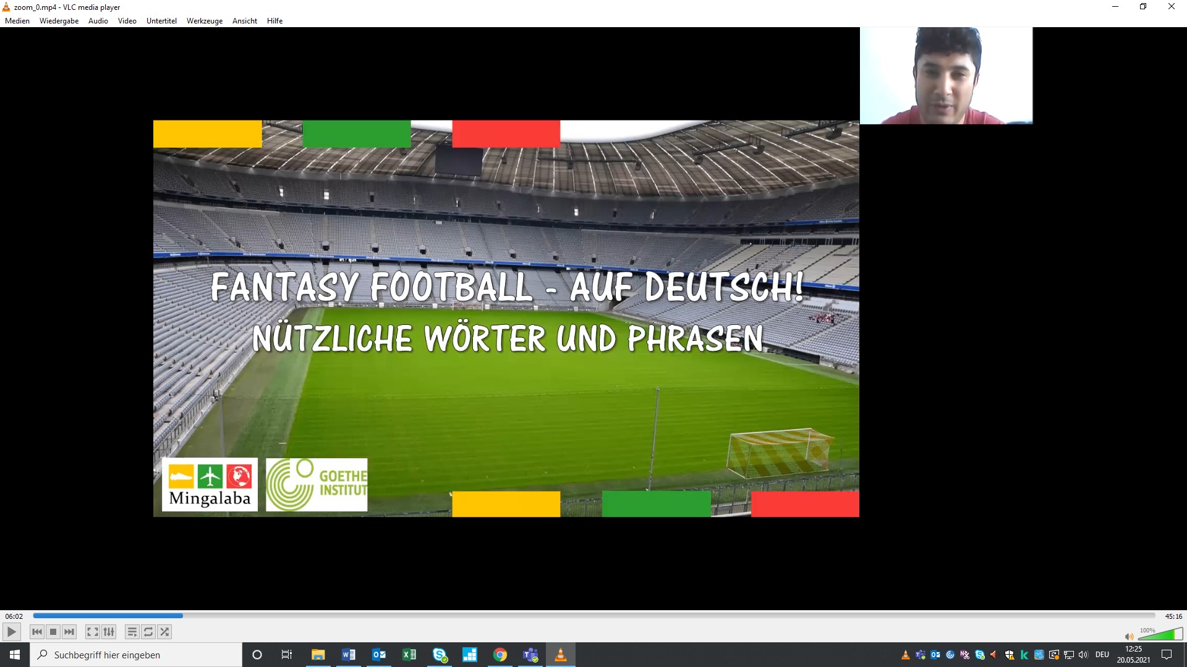The image size is (1187, 667).
Task: Open the Ansicht menu
Action: click(244, 20)
